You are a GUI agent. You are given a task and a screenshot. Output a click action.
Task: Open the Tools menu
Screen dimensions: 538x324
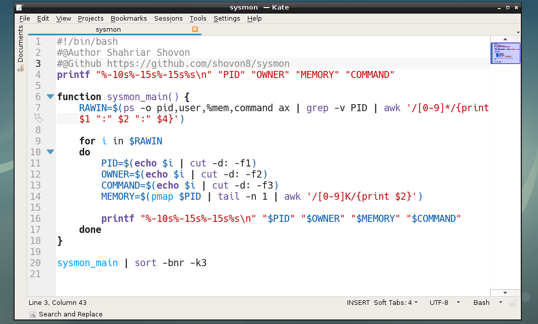(198, 18)
